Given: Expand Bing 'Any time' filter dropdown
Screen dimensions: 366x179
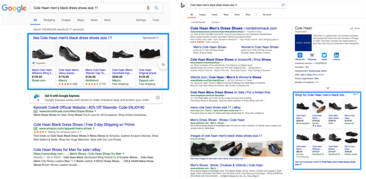Looking at the screenshot, I should (x=216, y=22).
